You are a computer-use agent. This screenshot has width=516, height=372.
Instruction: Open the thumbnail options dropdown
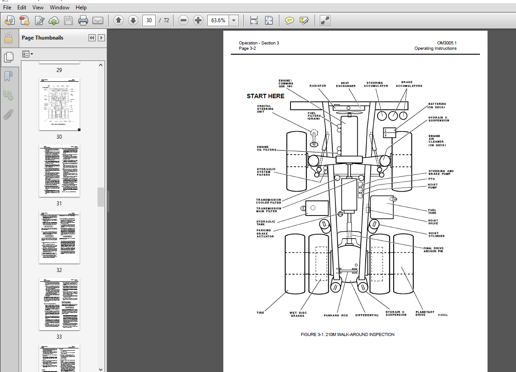[x=27, y=54]
